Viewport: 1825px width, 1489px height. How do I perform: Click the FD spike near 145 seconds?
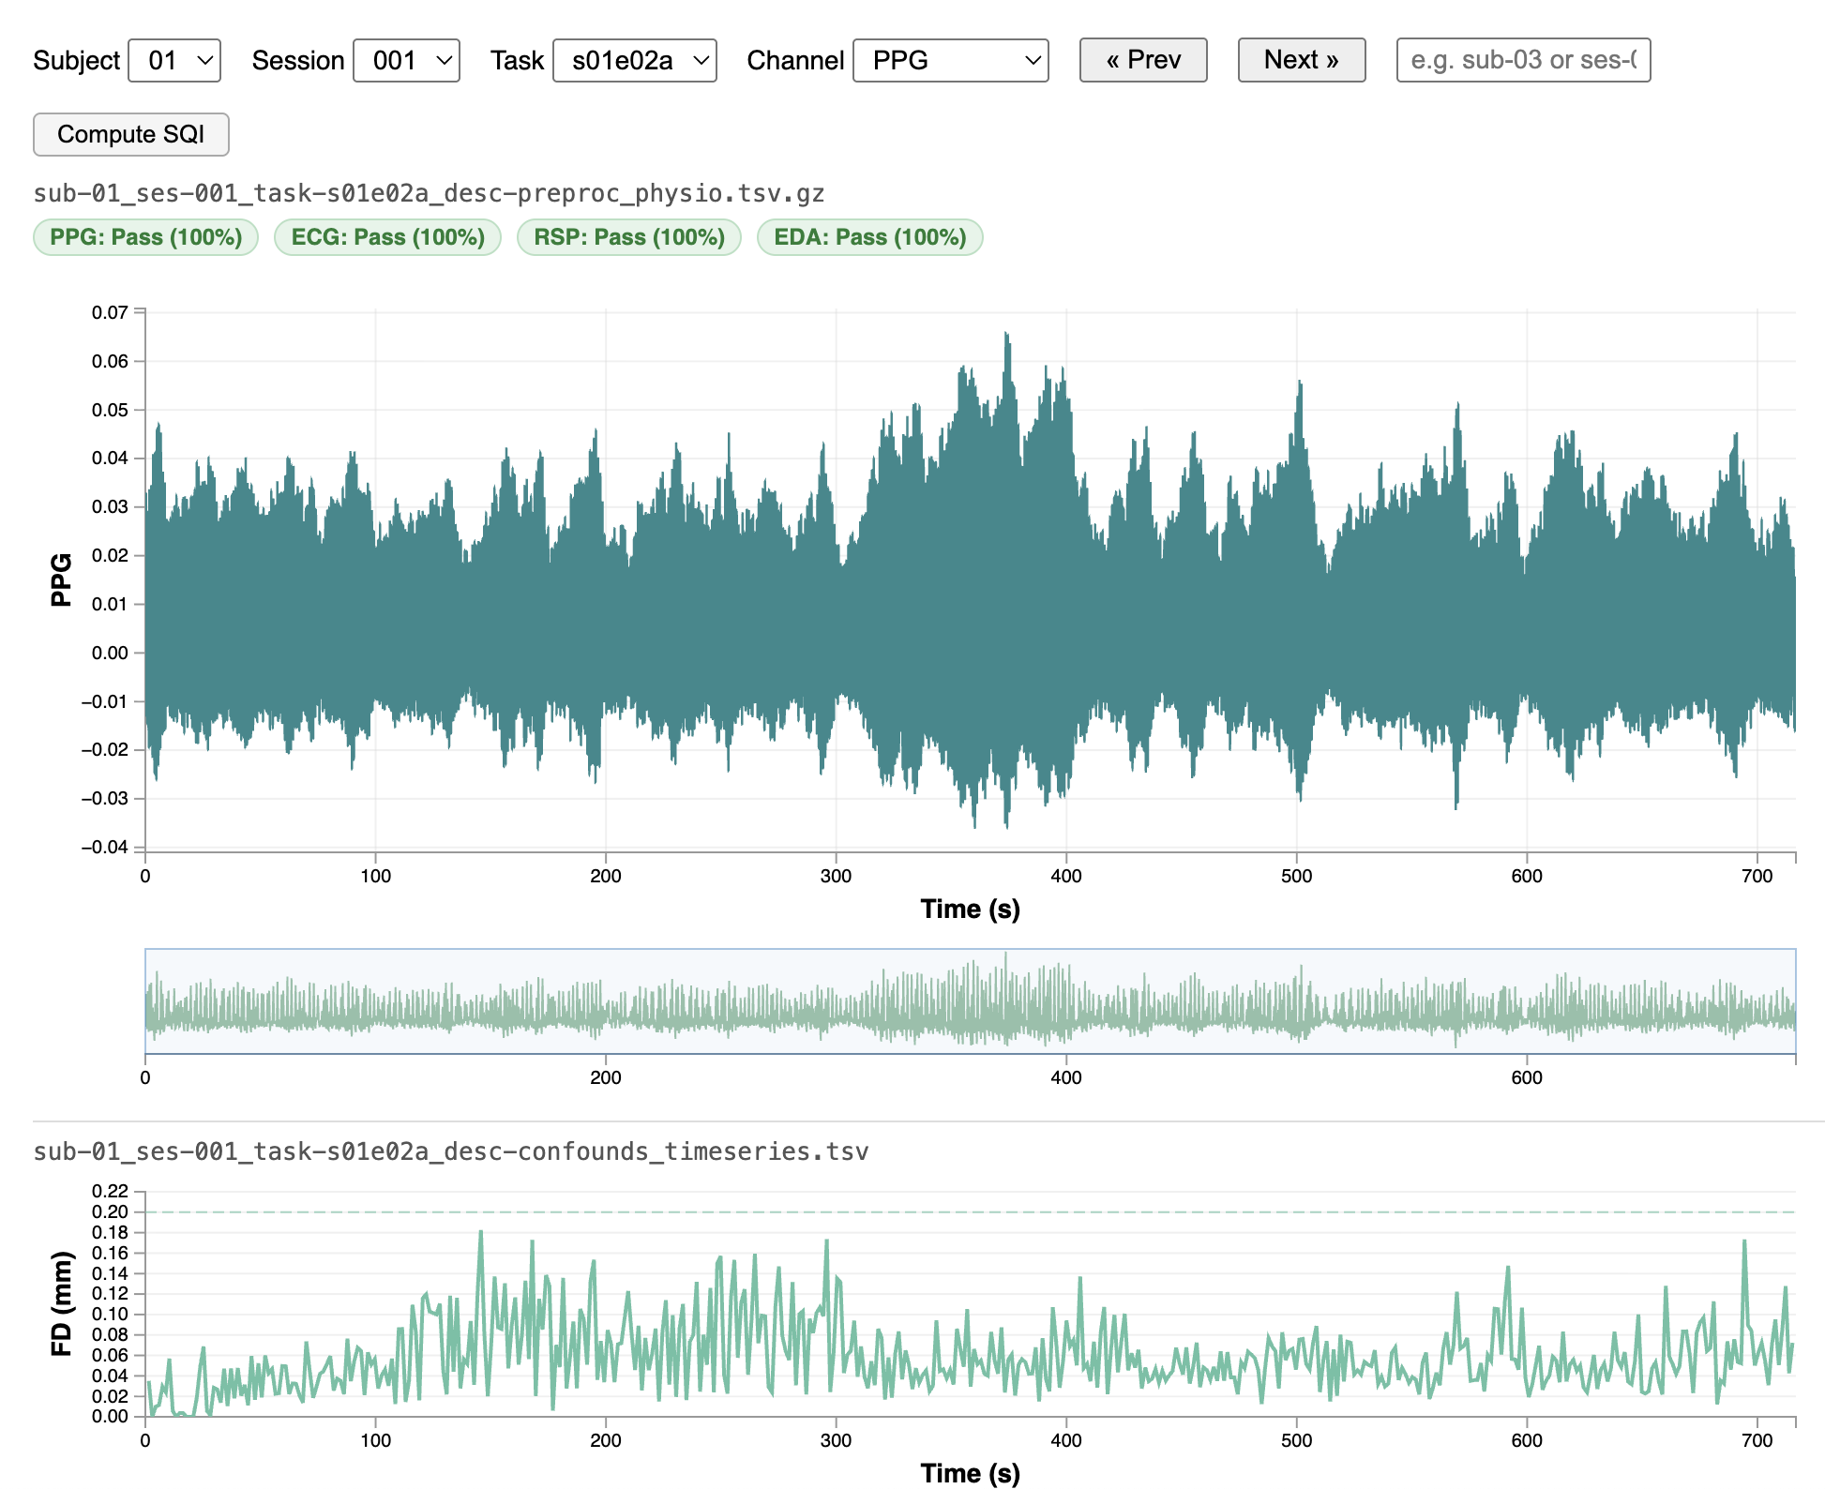(x=480, y=1233)
